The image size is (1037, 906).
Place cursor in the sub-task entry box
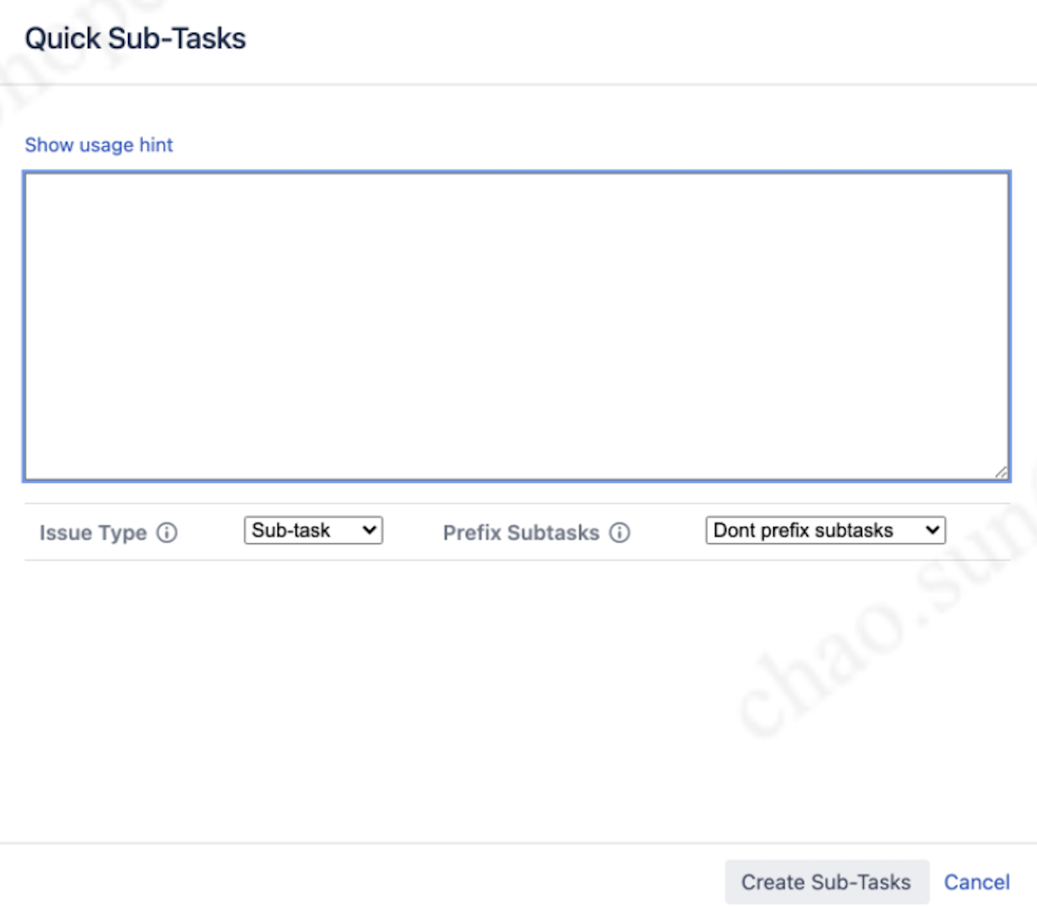517,326
